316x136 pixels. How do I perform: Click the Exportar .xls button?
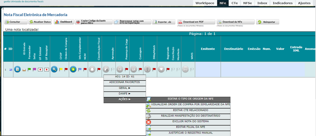point(164,22)
